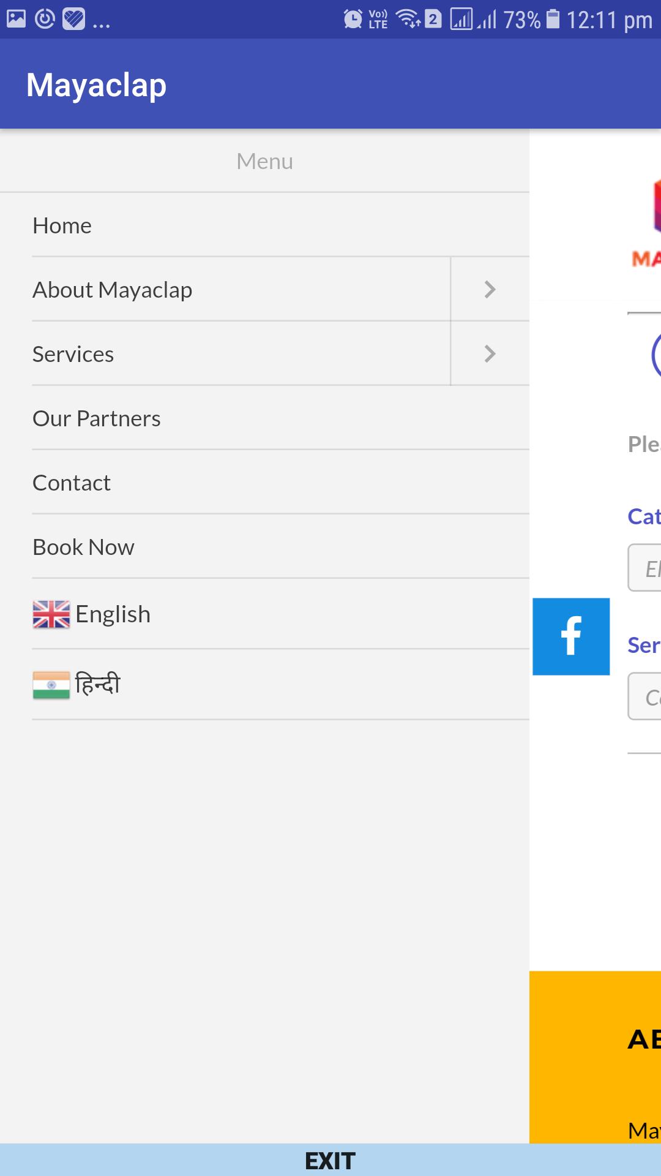Expand the About Mayaclap submenu arrow

click(x=490, y=289)
